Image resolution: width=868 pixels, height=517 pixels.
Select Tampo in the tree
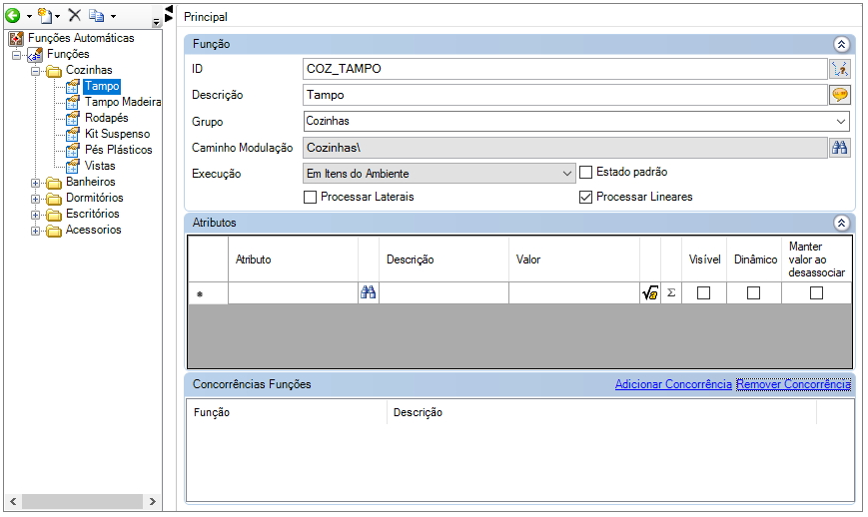tap(102, 86)
